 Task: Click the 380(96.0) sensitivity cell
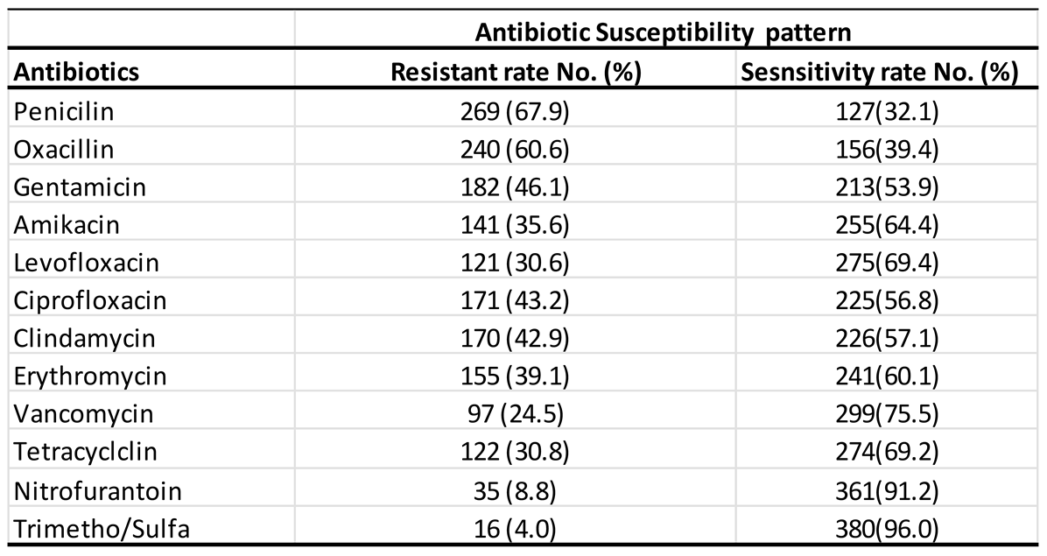click(878, 527)
